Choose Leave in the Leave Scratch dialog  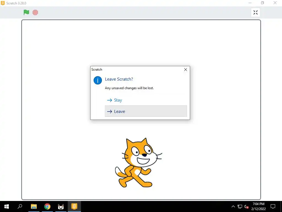(146, 111)
